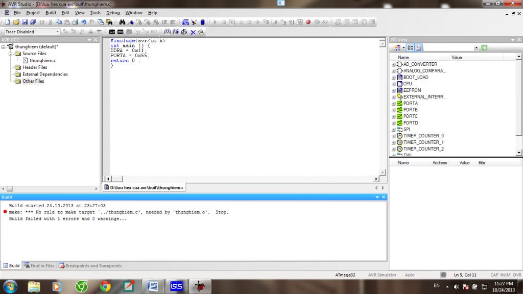Screen dimensions: 523x294
Task: Expand the AD_CONVERTER node
Action: click(x=393, y=64)
